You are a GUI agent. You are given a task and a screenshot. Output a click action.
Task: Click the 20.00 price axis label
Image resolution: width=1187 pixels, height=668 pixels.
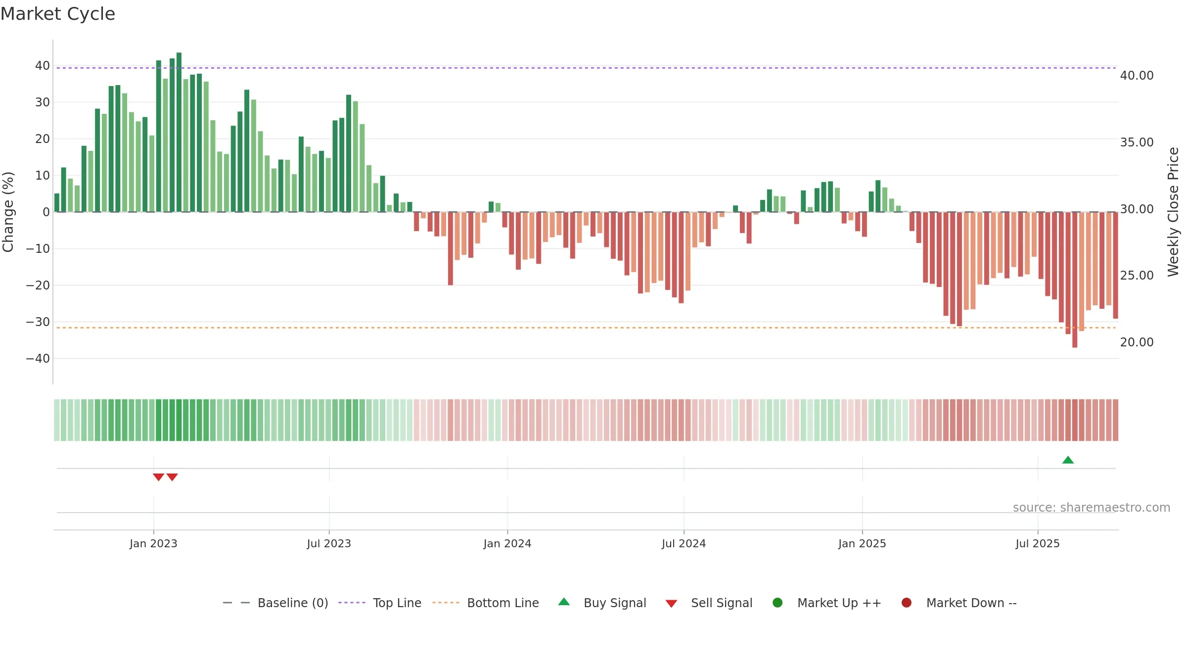[x=1137, y=342]
